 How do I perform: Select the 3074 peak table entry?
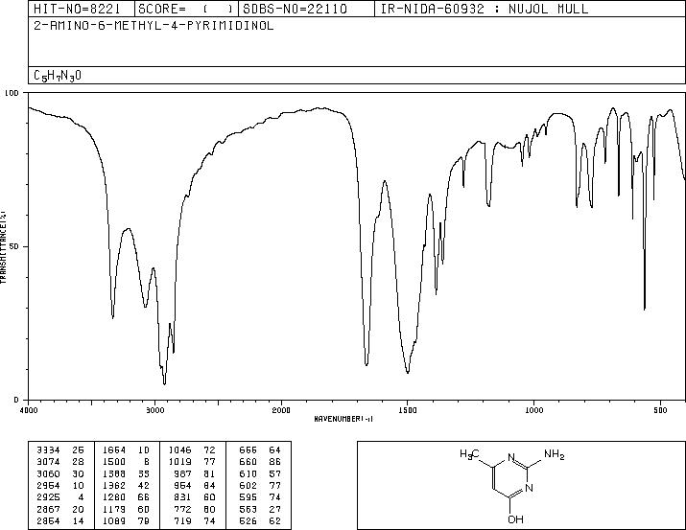48,461
